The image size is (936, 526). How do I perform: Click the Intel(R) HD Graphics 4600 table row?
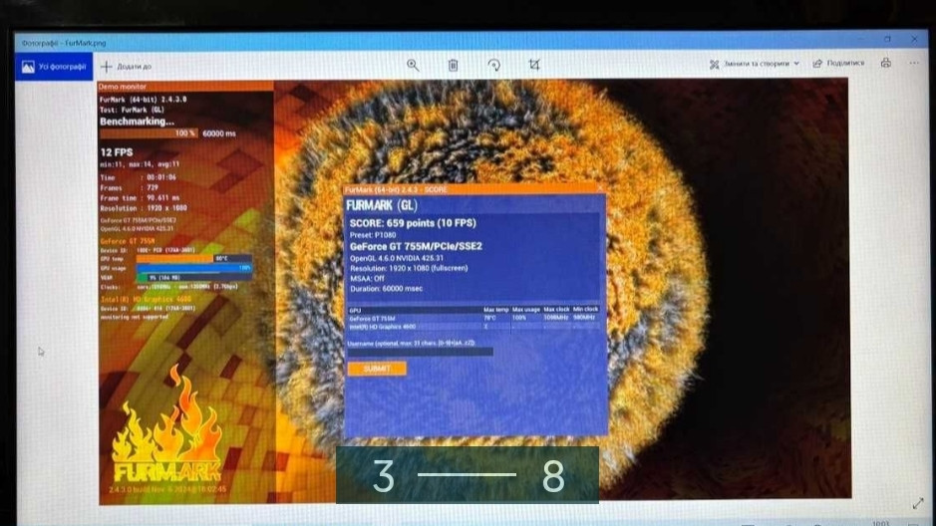(473, 326)
